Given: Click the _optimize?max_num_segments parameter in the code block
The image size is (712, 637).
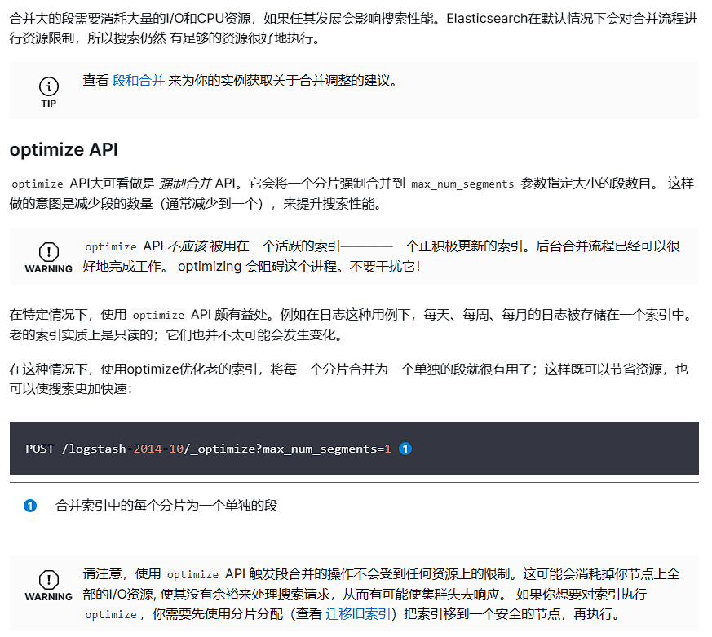Looking at the screenshot, I should (284, 449).
